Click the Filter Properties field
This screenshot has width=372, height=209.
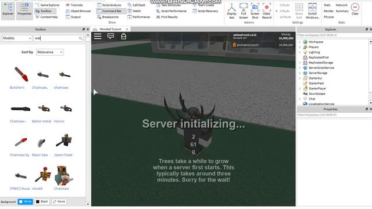(334, 115)
